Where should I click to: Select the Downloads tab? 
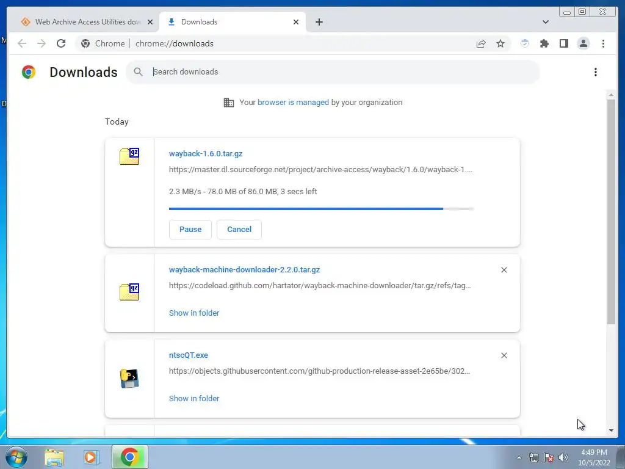(233, 22)
